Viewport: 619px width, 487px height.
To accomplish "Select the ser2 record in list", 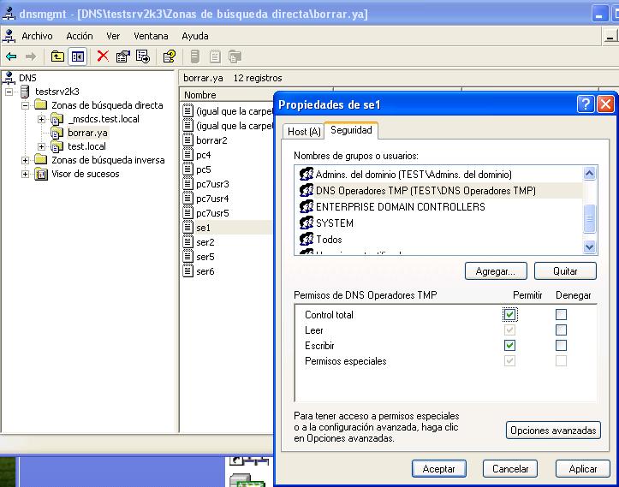I will pyautogui.click(x=205, y=242).
